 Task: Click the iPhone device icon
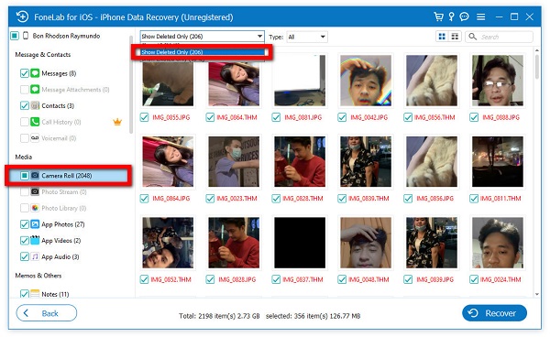pos(26,36)
